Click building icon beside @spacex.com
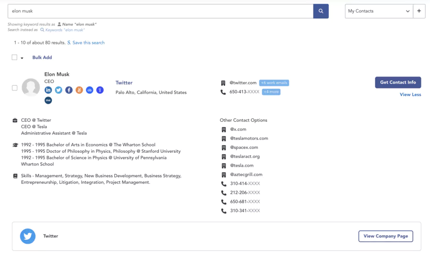430x255 pixels. point(224,148)
